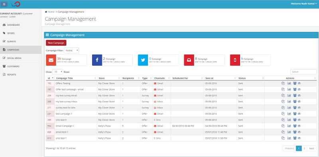Hide Email Campaign 1 using eye icon
The image size is (319, 157).
coord(299,126)
